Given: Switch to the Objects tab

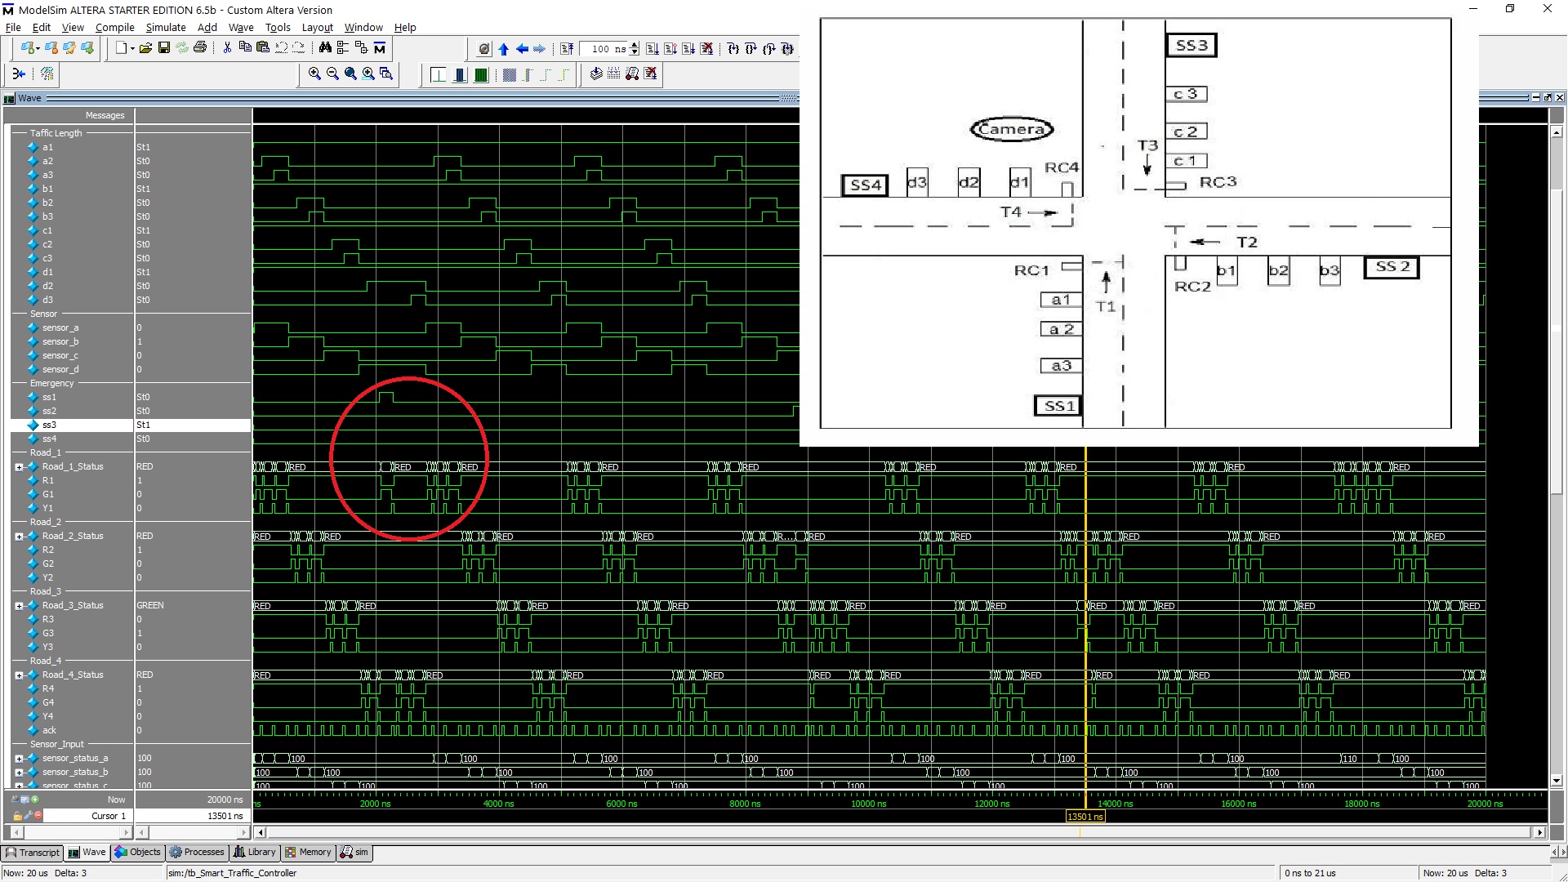Looking at the screenshot, I should click(x=137, y=853).
